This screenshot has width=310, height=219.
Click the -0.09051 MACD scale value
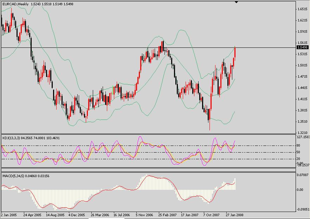[303, 209]
